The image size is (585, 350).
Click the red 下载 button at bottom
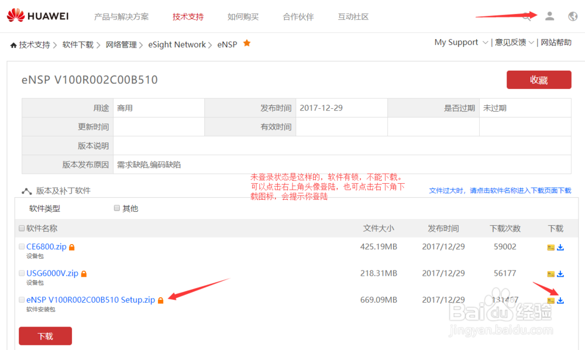[x=44, y=335]
